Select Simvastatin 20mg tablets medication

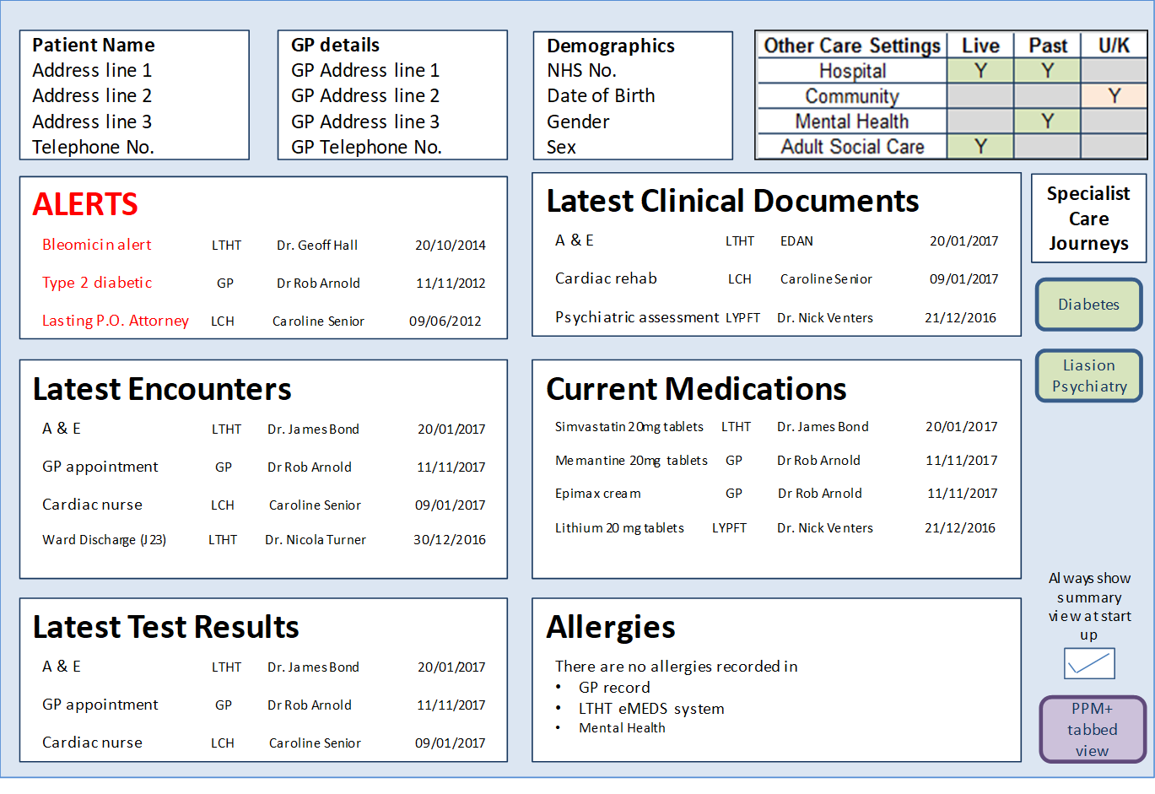(629, 427)
